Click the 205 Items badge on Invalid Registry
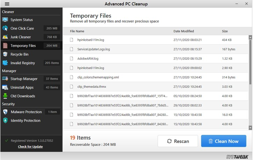This screenshot has height=160, width=253. (52, 63)
